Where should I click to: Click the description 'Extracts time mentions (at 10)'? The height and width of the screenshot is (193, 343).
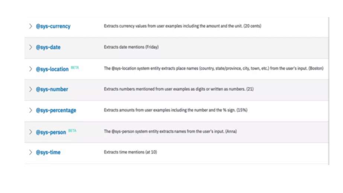[x=130, y=152]
